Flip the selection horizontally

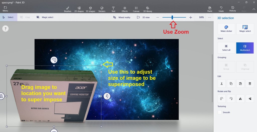pos(240,99)
